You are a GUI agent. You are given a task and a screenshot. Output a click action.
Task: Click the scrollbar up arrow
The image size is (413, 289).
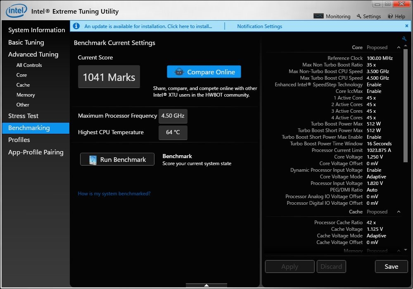point(406,46)
